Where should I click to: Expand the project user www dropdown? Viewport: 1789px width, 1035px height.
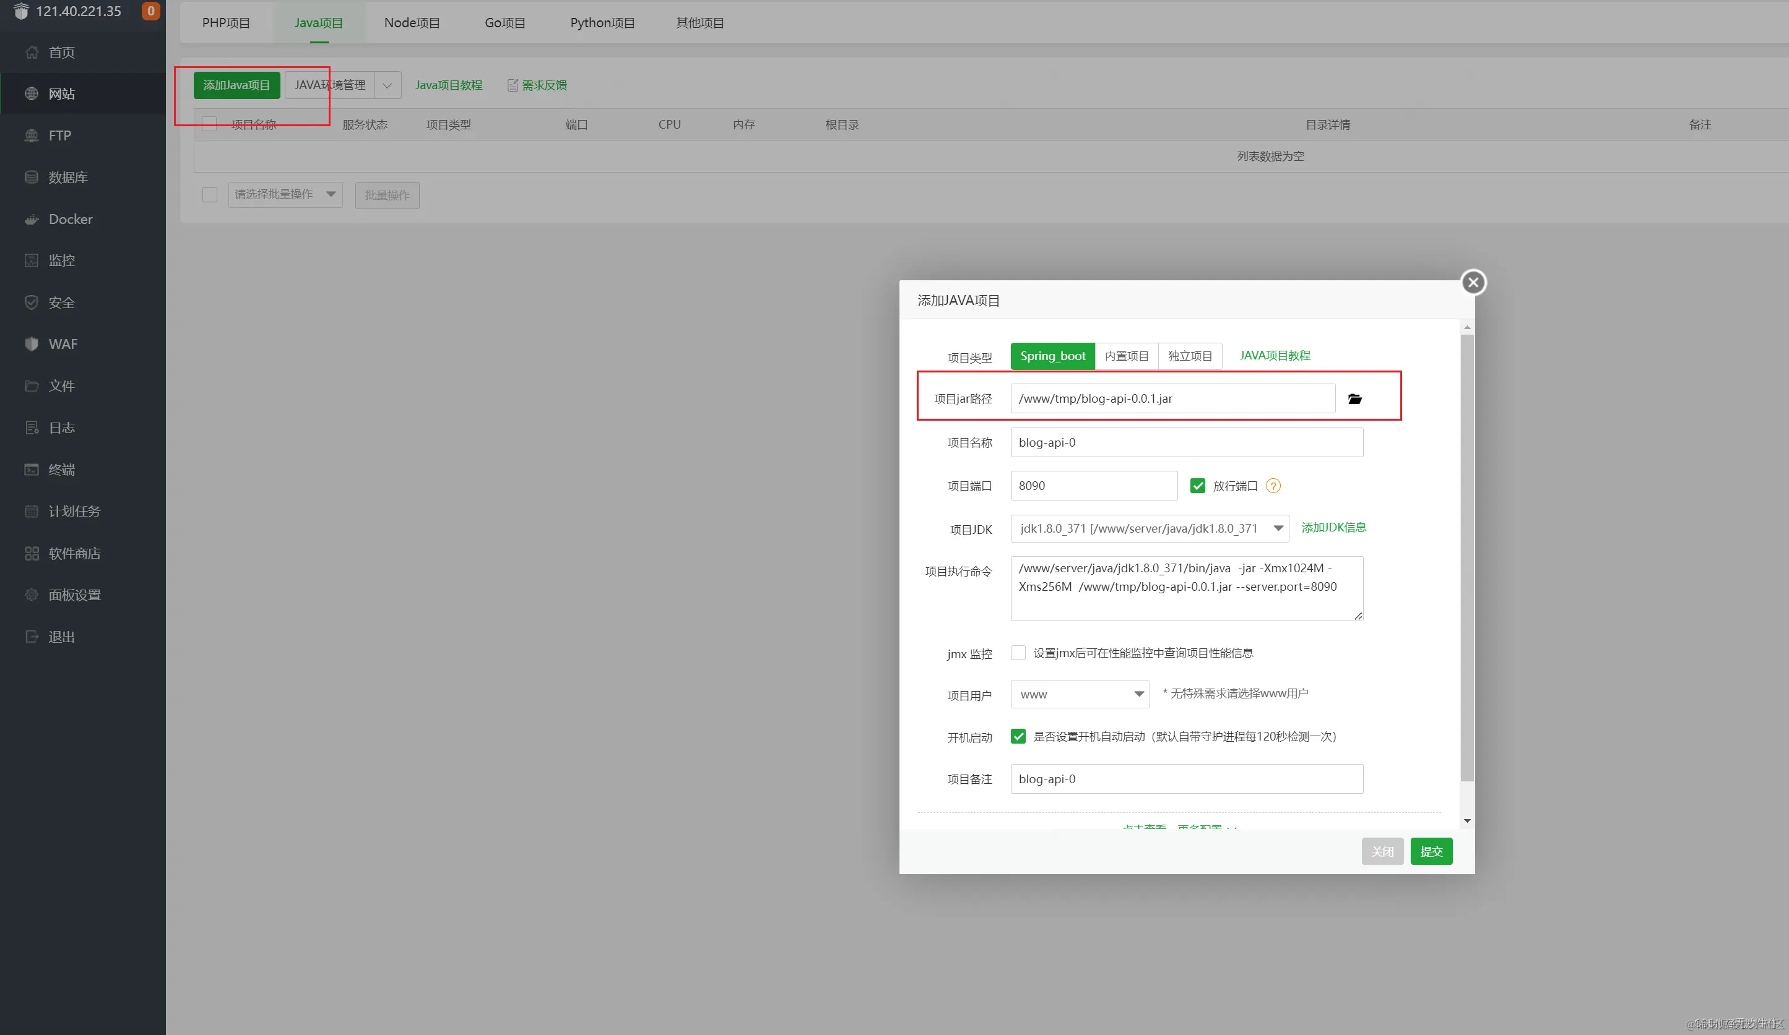(x=1079, y=695)
